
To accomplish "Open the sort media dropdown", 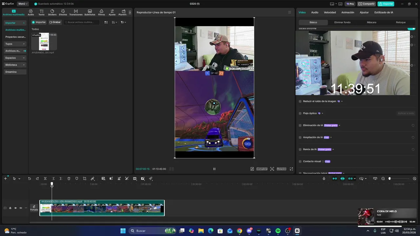I will [114, 22].
